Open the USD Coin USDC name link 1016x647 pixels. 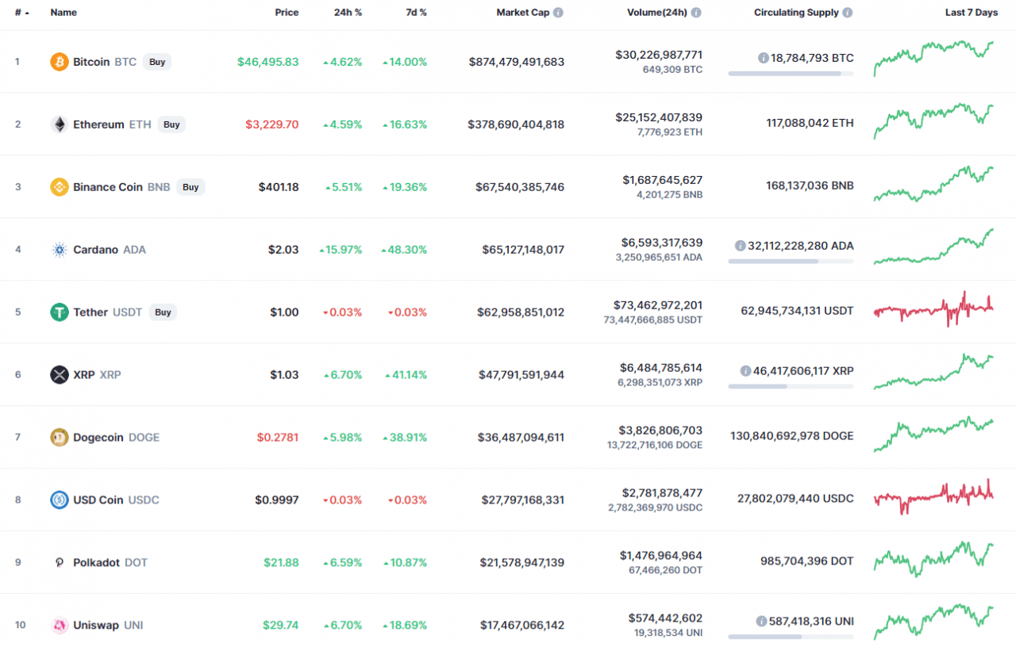click(116, 500)
